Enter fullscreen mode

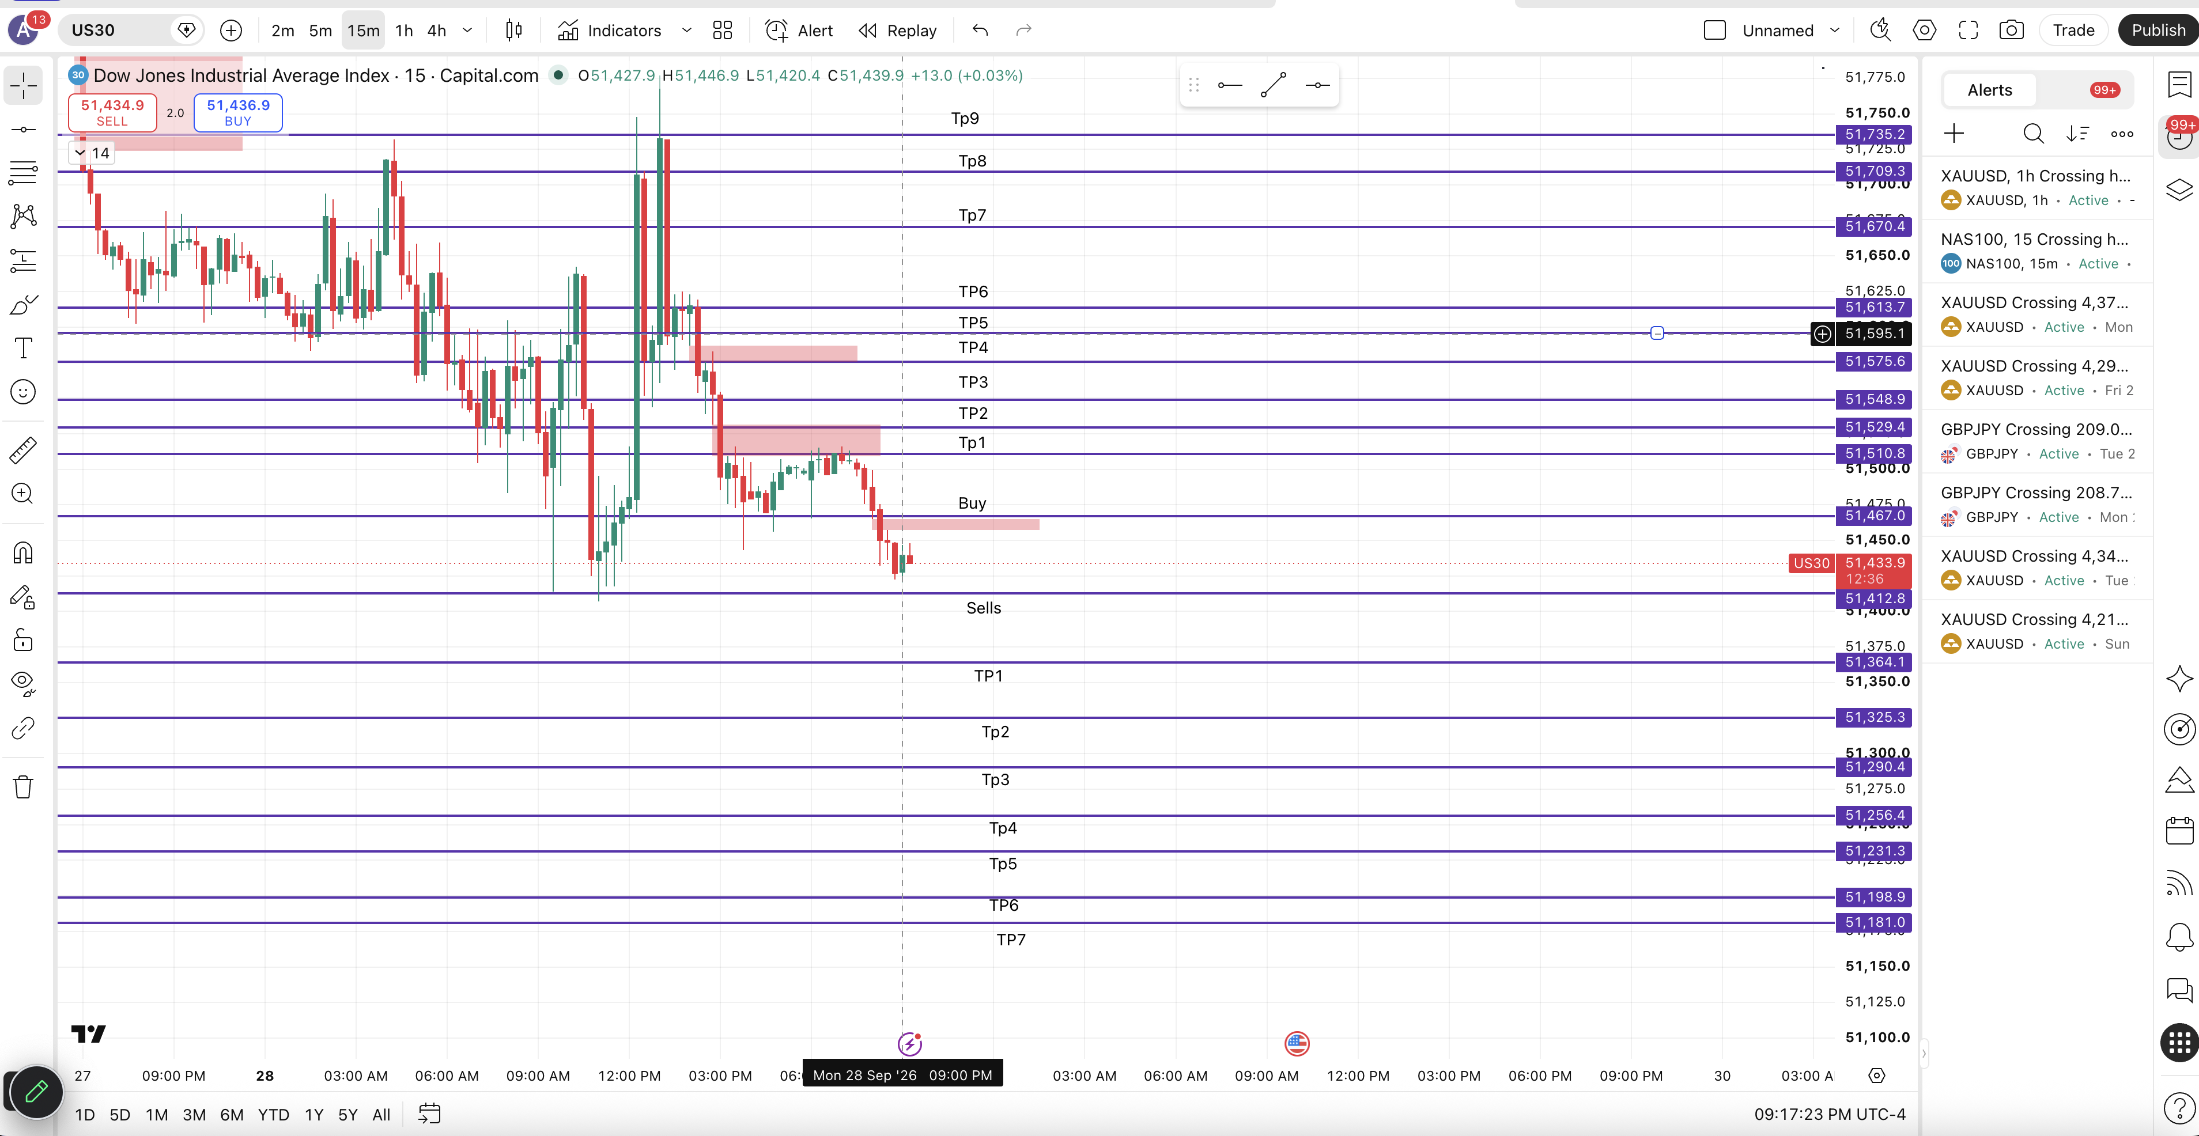tap(1968, 31)
